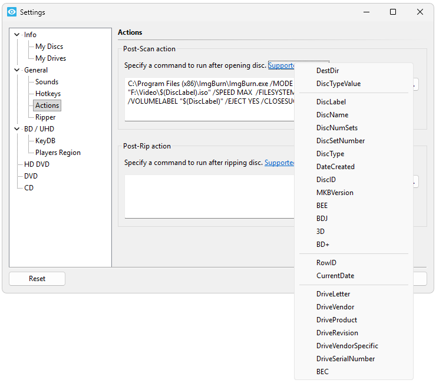Collapse the General tree node
This screenshot has height=383, width=436.
coord(16,70)
